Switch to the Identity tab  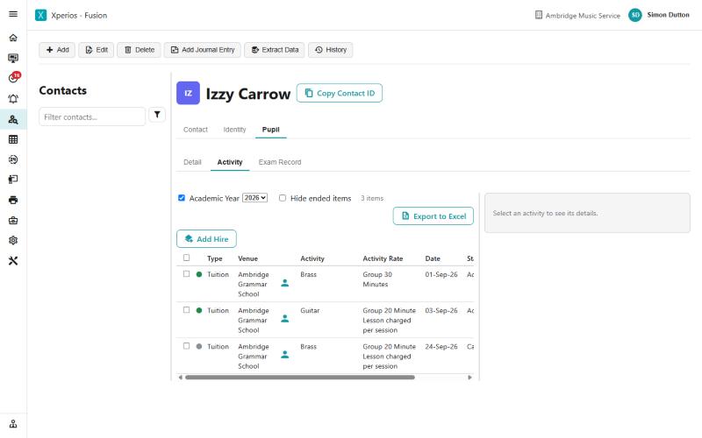[234, 130]
